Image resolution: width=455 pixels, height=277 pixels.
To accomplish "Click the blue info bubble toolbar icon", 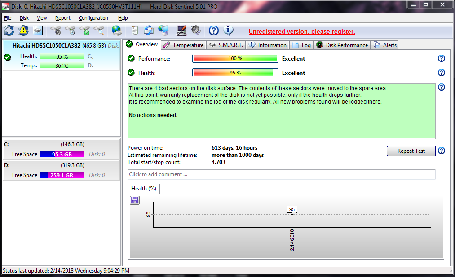I will click(228, 30).
